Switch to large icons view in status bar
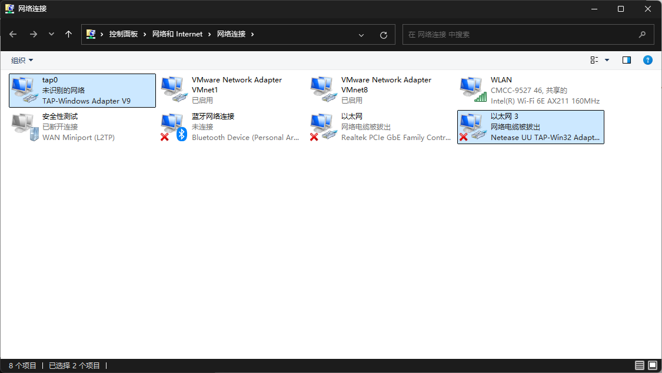The image size is (662, 373). point(653,365)
